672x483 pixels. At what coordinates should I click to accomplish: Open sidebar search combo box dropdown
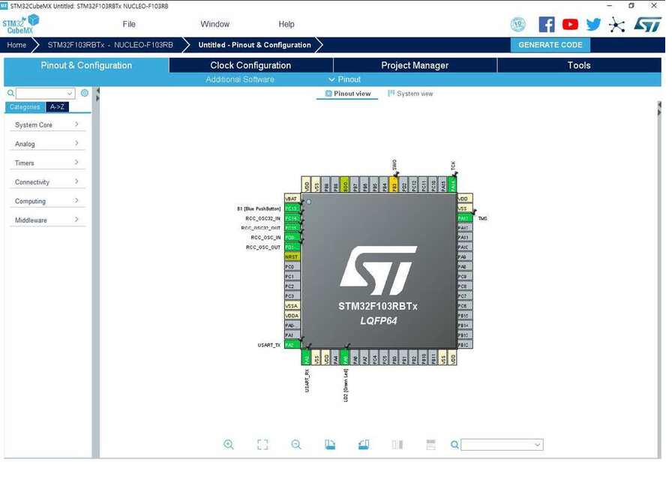click(x=70, y=94)
